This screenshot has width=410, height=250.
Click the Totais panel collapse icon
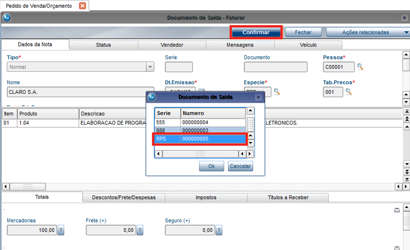[397, 210]
